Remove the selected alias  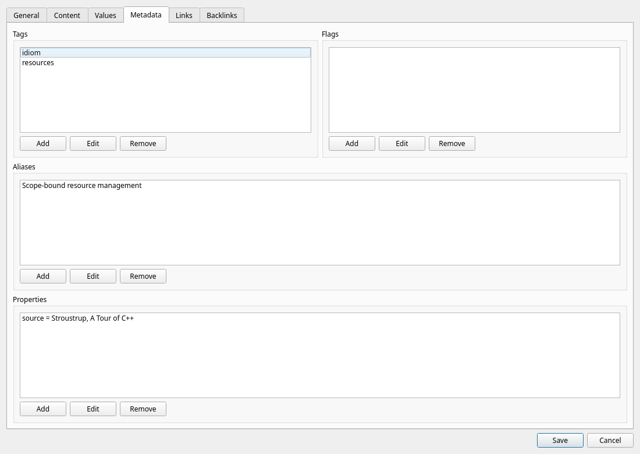point(143,276)
